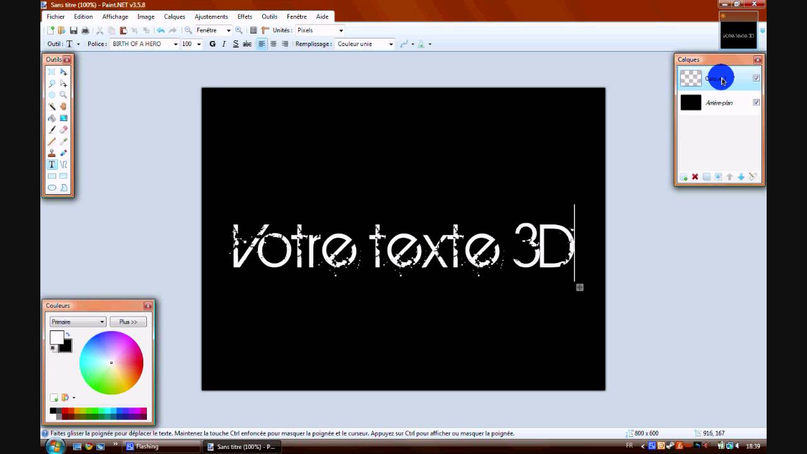Select the Ellipse Select tool
This screenshot has width=807, height=454.
click(52, 95)
